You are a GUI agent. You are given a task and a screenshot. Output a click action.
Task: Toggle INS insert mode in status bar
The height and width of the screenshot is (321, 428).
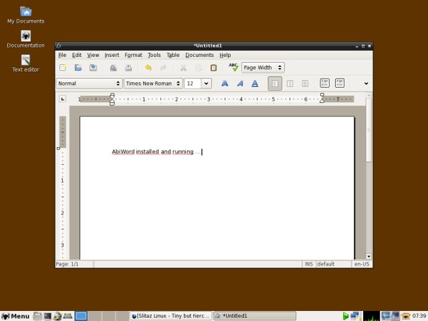click(309, 264)
